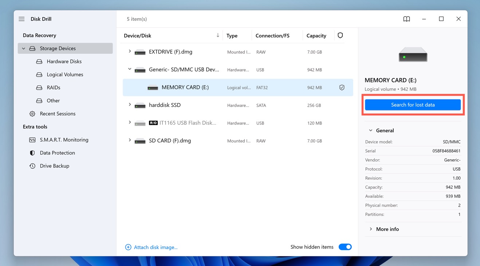480x266 pixels.
Task: Click the harddisk SSD disk icon
Action: [x=140, y=106]
